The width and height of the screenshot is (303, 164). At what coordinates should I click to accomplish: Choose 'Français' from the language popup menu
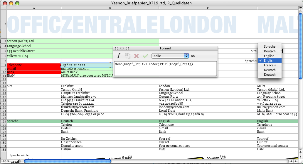click(x=269, y=65)
